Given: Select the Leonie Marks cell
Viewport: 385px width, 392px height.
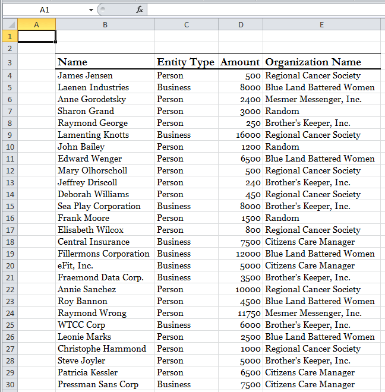Looking at the screenshot, I should pos(105,337).
